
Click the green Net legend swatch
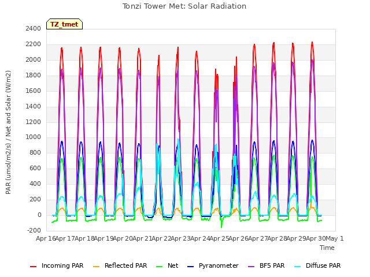[x=160, y=267]
